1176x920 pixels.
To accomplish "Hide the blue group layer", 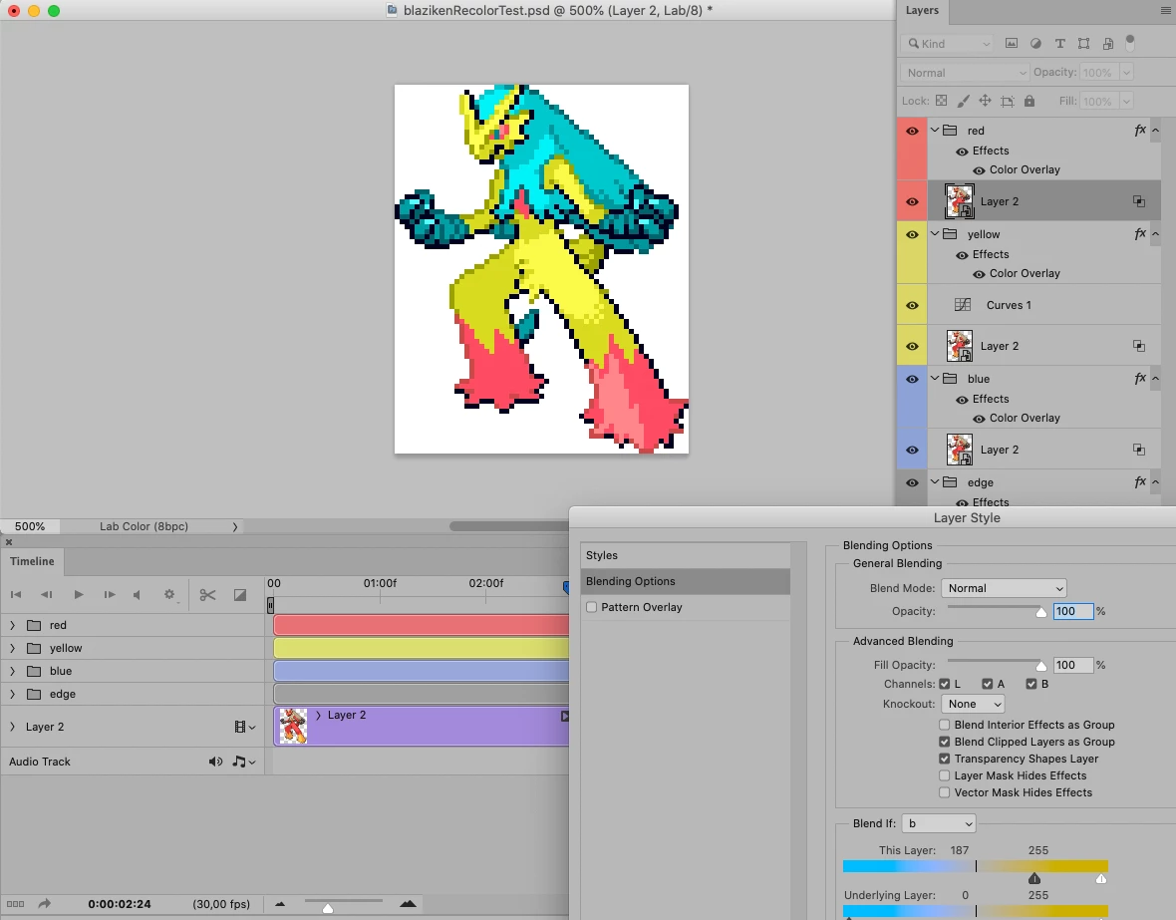I will (x=912, y=379).
